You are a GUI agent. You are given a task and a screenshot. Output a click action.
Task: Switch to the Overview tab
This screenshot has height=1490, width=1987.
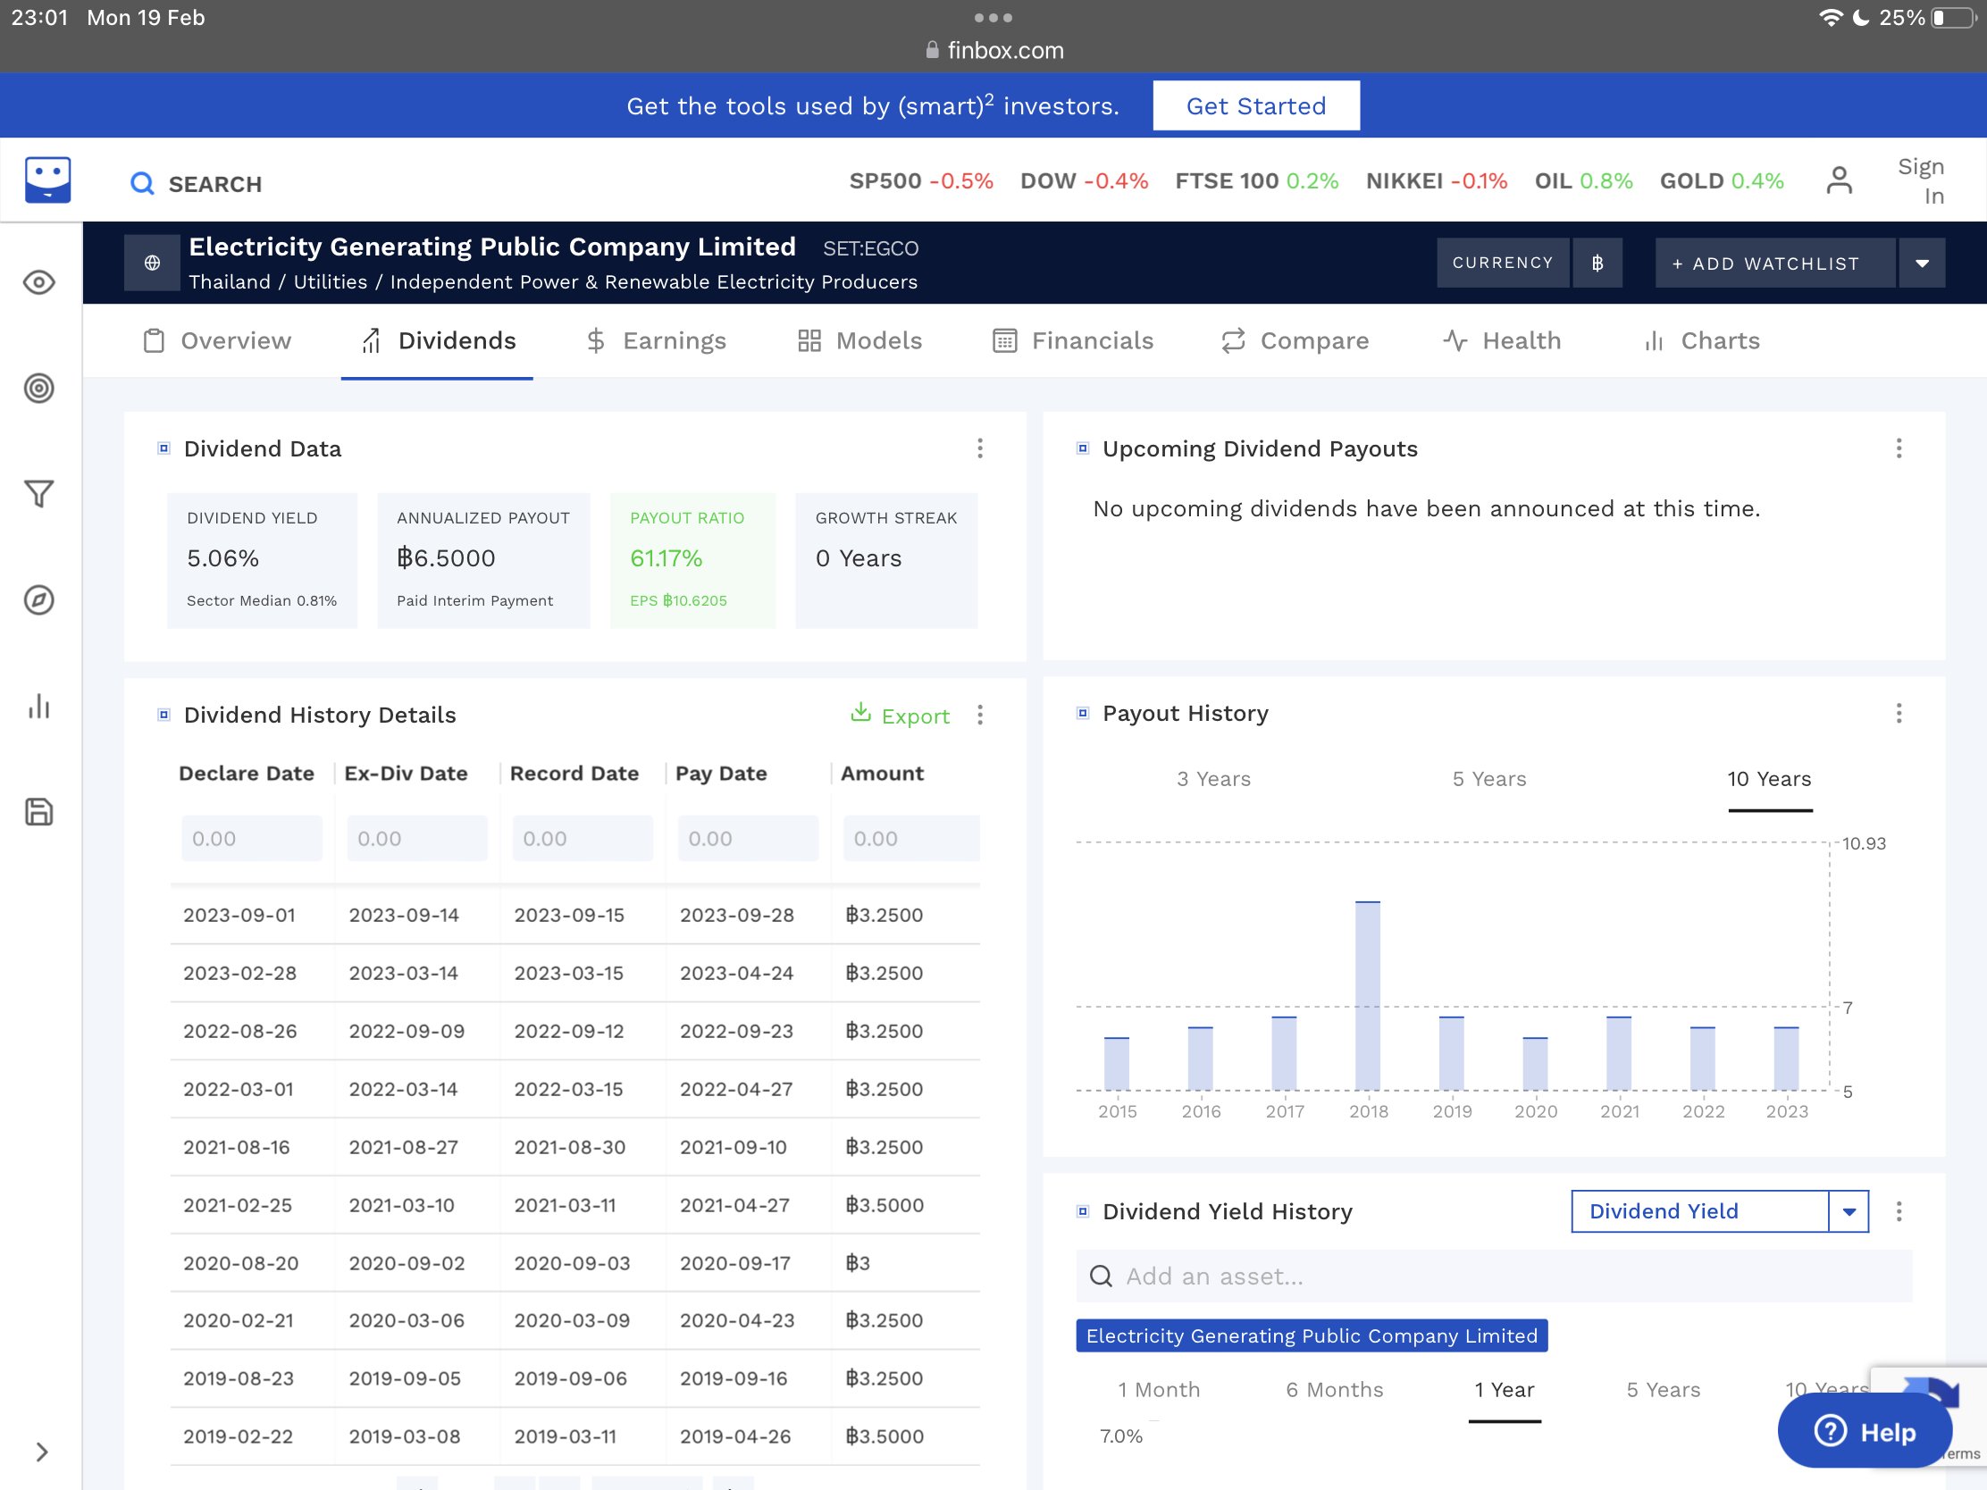pyautogui.click(x=217, y=340)
